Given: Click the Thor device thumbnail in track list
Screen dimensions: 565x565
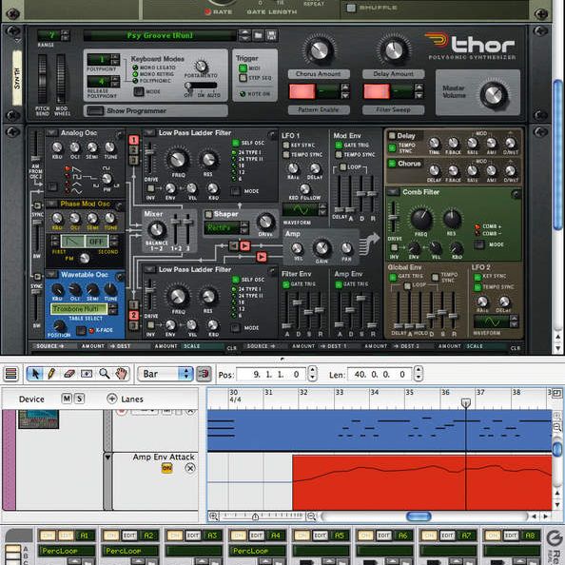Looking at the screenshot, I should (x=39, y=419).
